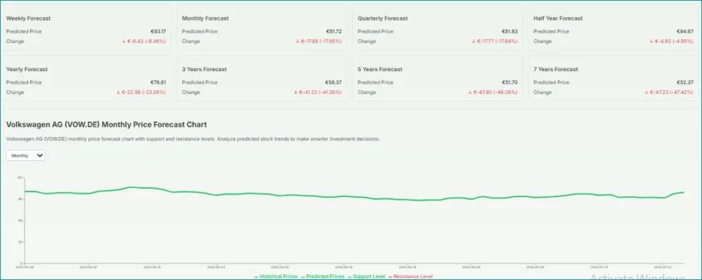Viewport: 702px width, 280px height.
Task: Click the Weekly Forecast card title
Action: [28, 18]
